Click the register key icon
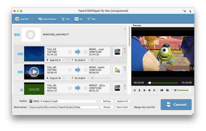This screenshot has height=131, width=206. [x=190, y=11]
